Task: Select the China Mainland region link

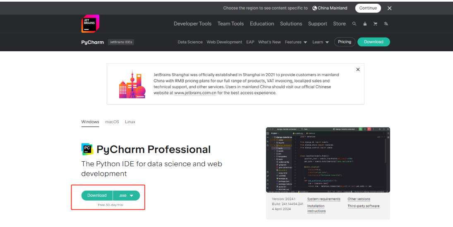Action: 332,8
